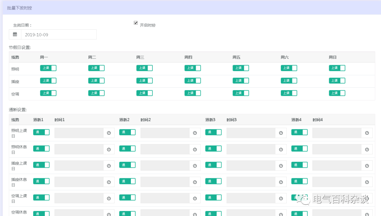Toggle 通断3 switch for 照明休息日
The width and height of the screenshot is (381, 216).
[x=213, y=149]
